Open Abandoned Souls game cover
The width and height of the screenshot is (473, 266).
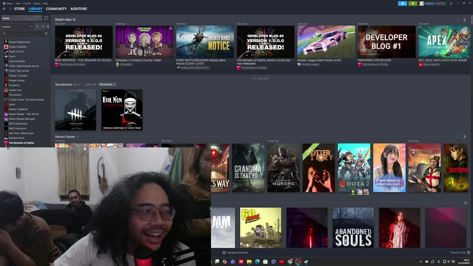[x=353, y=228]
